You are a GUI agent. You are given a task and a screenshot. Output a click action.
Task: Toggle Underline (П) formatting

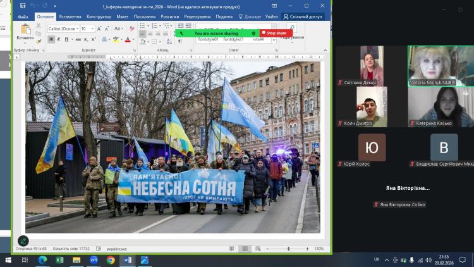pyautogui.click(x=66, y=39)
